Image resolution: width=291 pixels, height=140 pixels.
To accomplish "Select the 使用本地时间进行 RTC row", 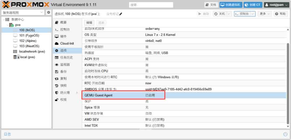I will [184, 77].
